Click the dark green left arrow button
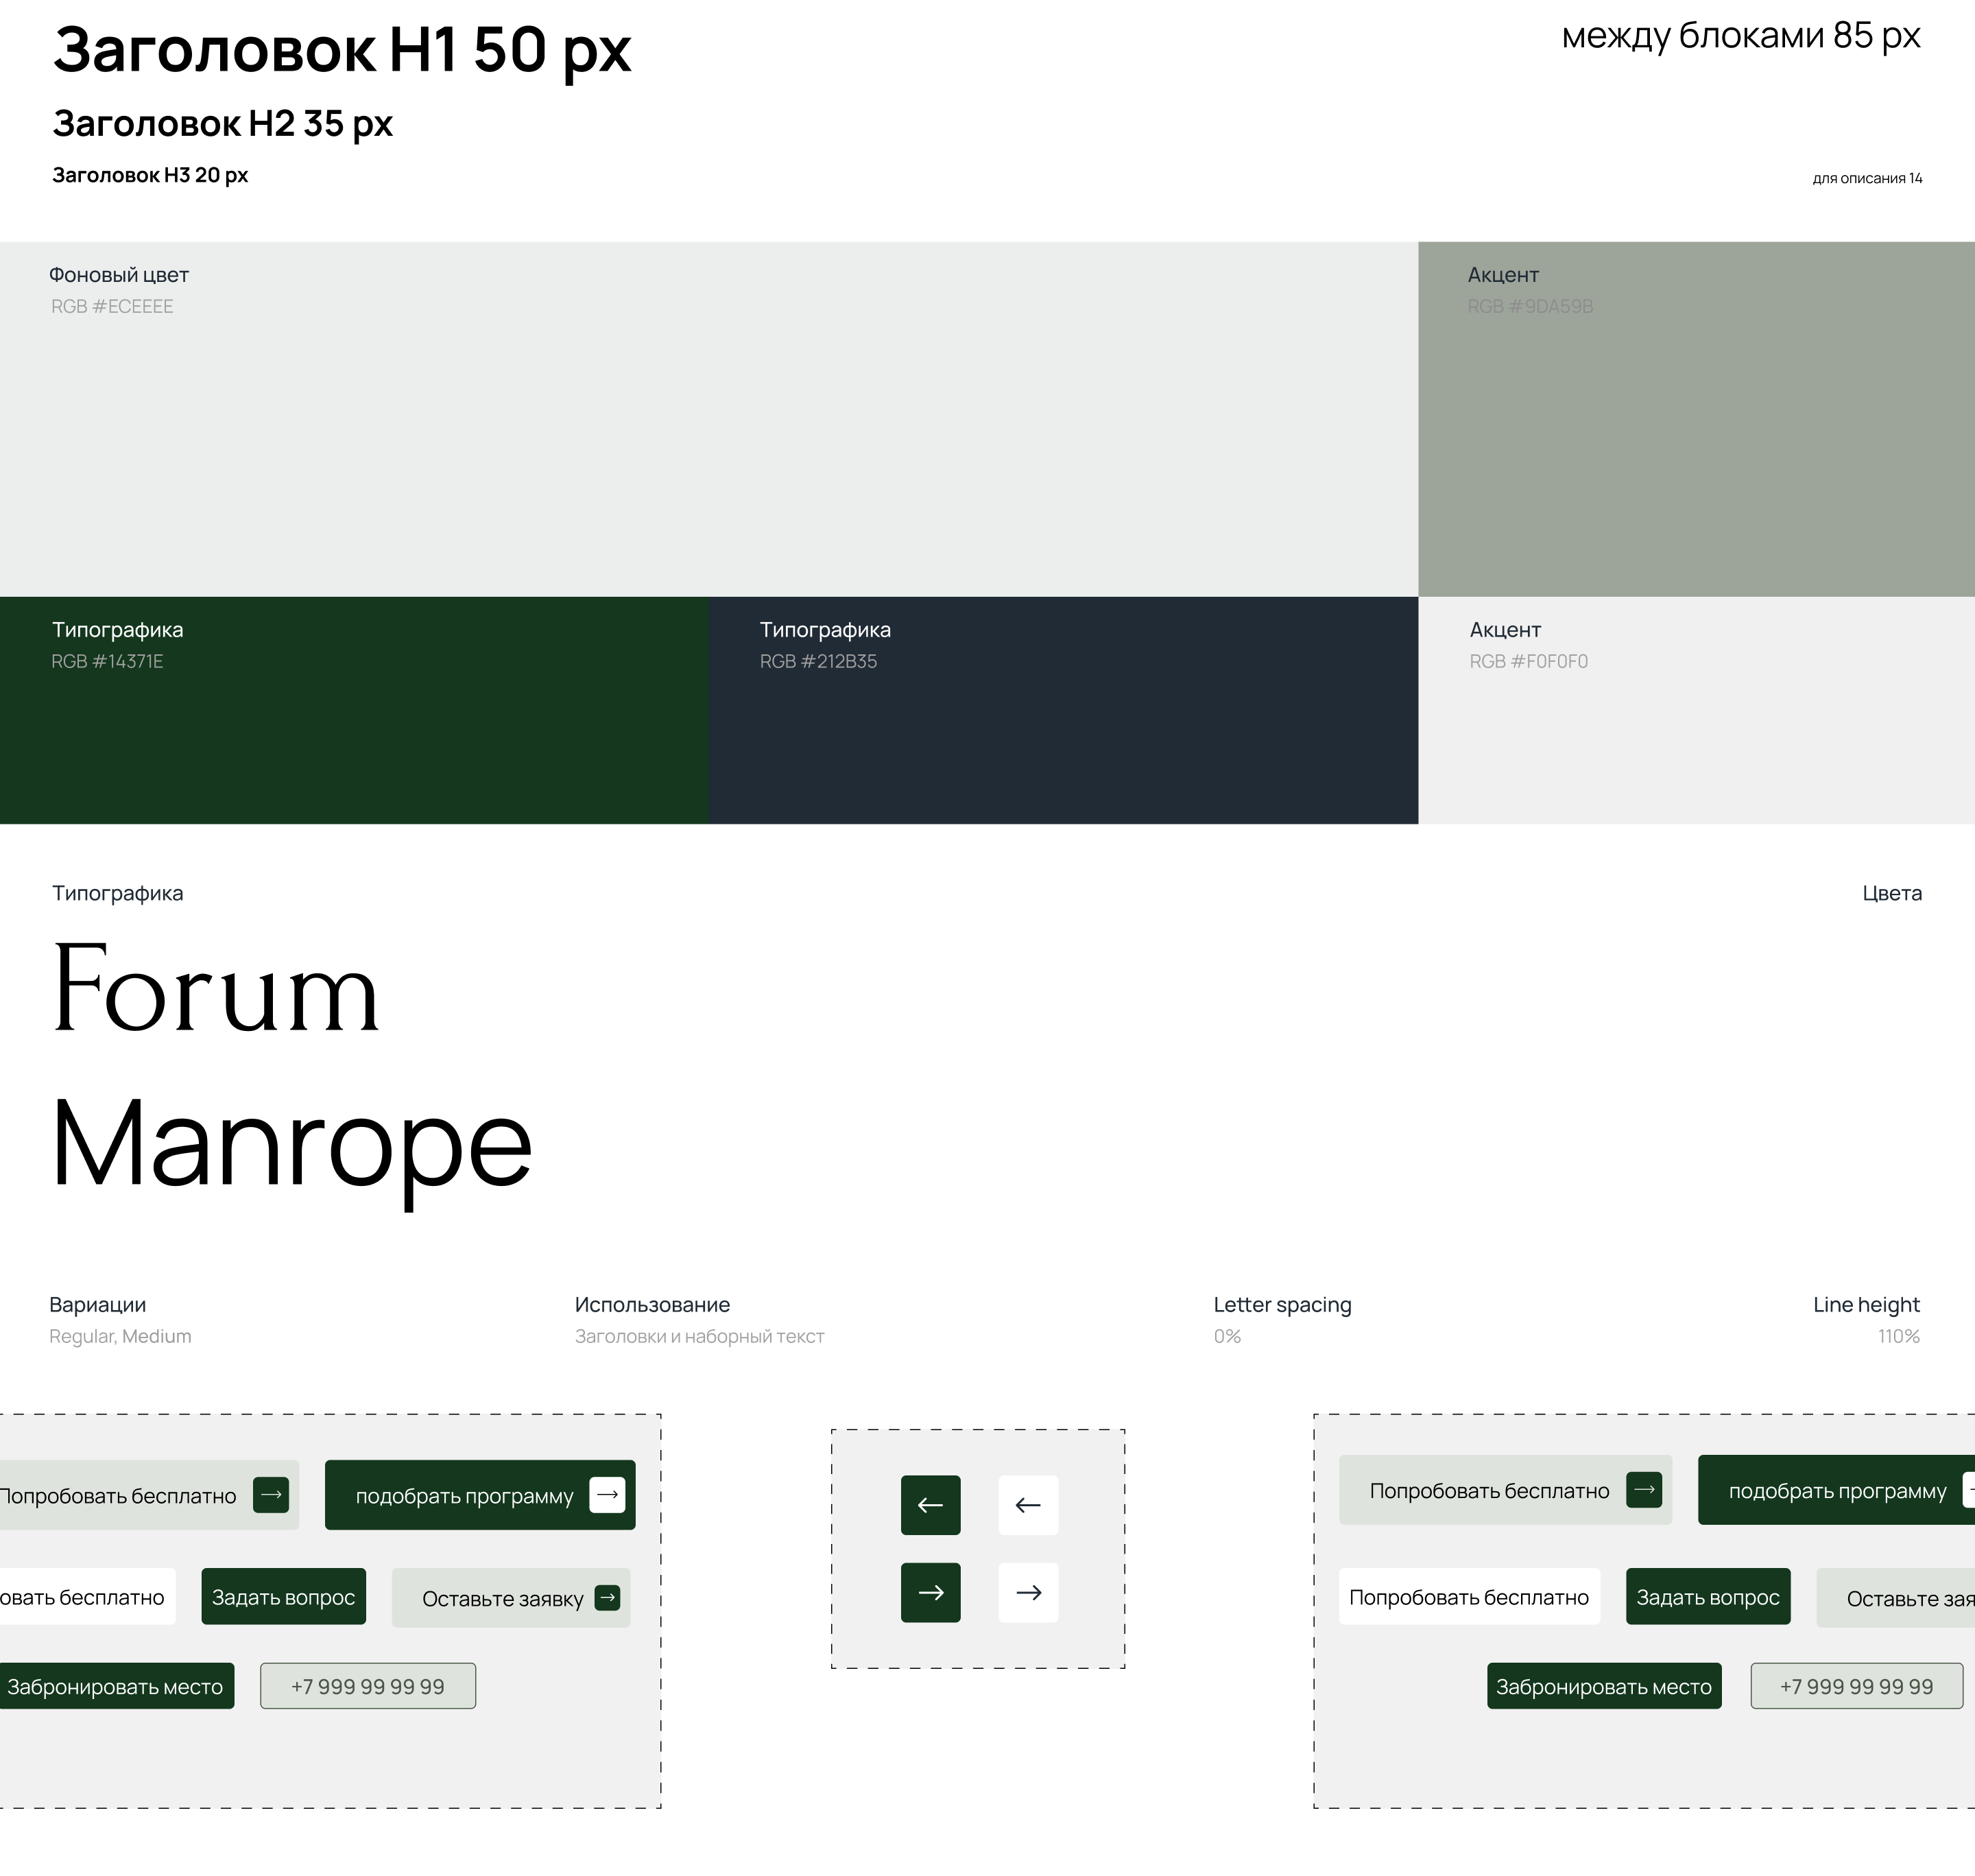This screenshot has width=1975, height=1876. (930, 1505)
